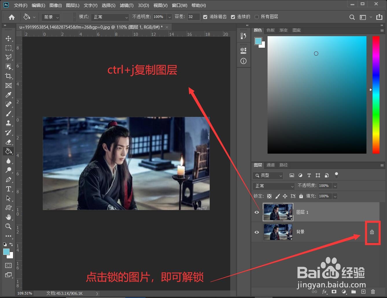
Task: Select the Crop tool
Action: click(x=8, y=76)
